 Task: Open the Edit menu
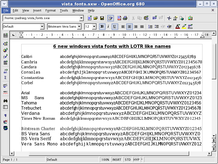[x=15, y=10]
